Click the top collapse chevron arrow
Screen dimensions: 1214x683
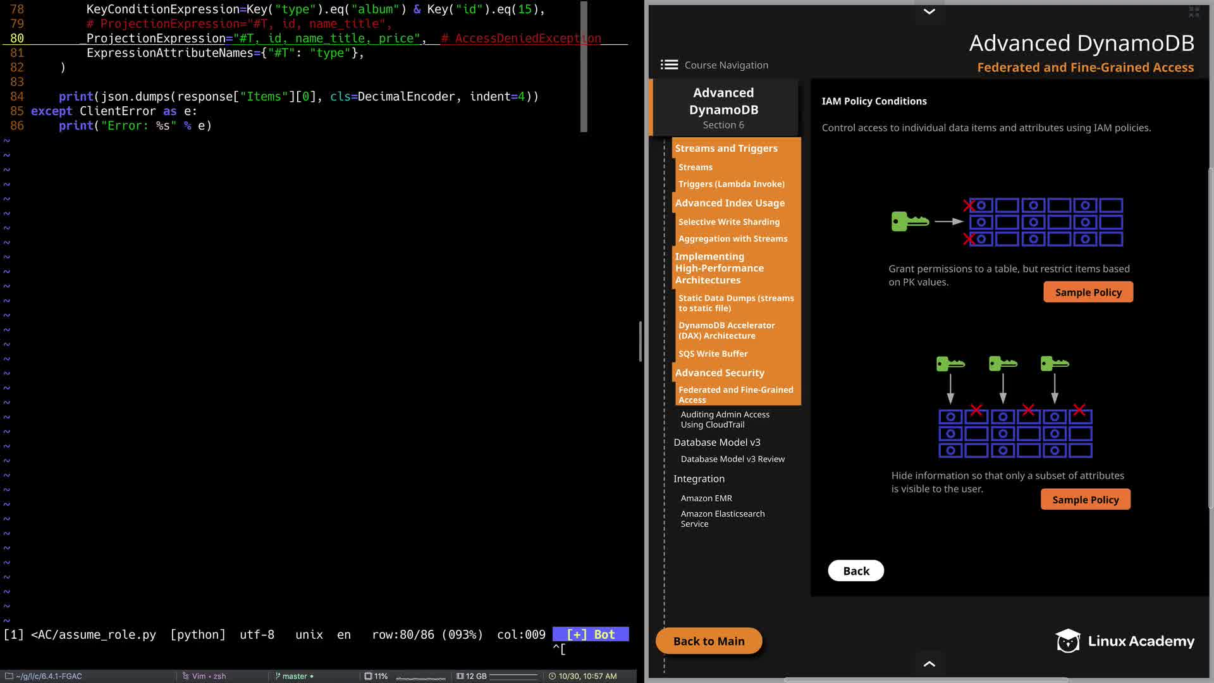coord(929,11)
